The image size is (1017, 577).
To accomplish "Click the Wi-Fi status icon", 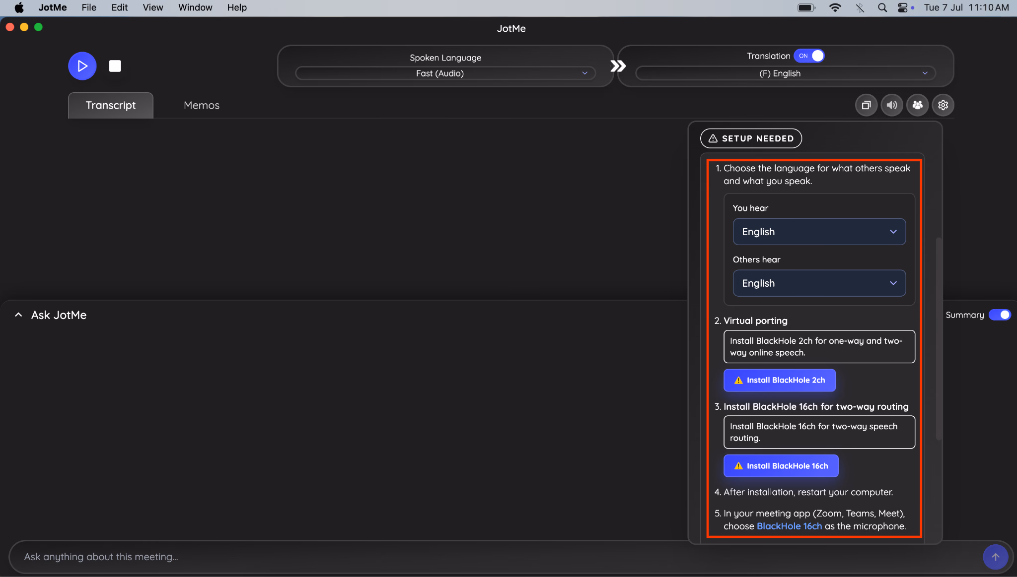I will [x=835, y=7].
